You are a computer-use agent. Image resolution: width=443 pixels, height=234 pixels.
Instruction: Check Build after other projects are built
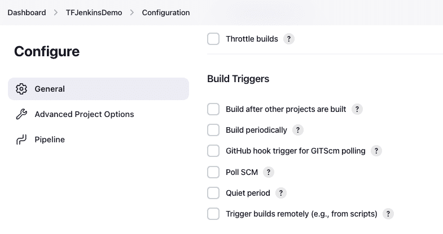pyautogui.click(x=213, y=109)
